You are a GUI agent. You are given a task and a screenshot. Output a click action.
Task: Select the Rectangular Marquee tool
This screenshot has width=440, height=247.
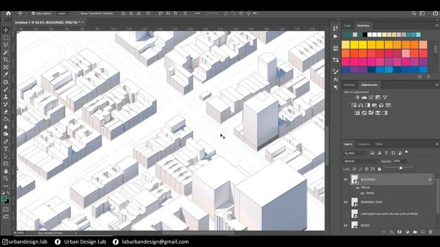click(x=5, y=37)
